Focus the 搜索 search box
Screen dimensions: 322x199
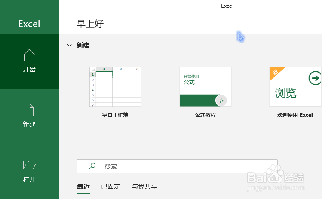177,166
